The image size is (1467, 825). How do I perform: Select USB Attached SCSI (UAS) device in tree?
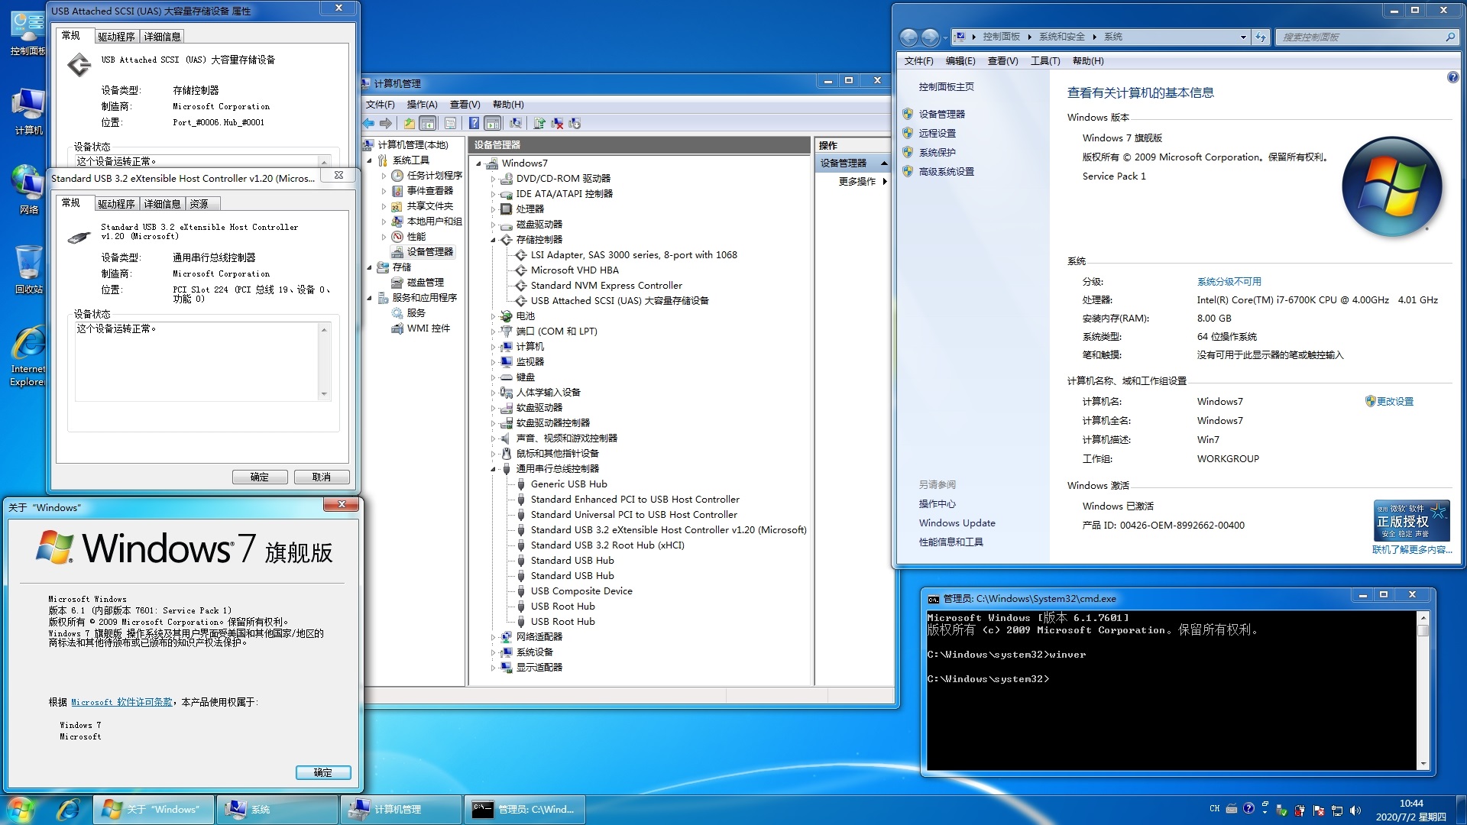pyautogui.click(x=620, y=301)
